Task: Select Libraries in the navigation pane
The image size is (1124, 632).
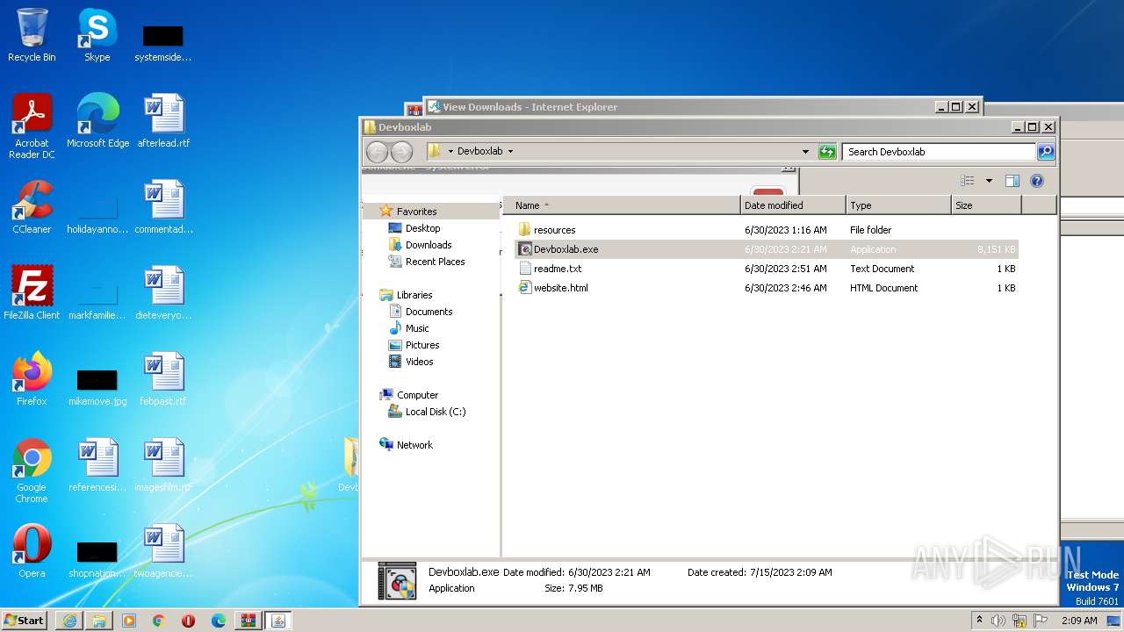Action: (414, 295)
